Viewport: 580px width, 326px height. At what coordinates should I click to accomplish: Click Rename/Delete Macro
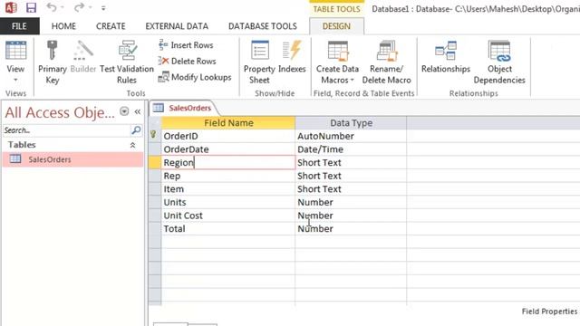point(387,62)
